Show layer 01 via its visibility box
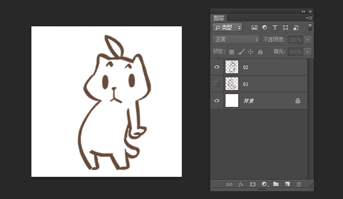Viewport: 343px width, 199px height. [217, 84]
